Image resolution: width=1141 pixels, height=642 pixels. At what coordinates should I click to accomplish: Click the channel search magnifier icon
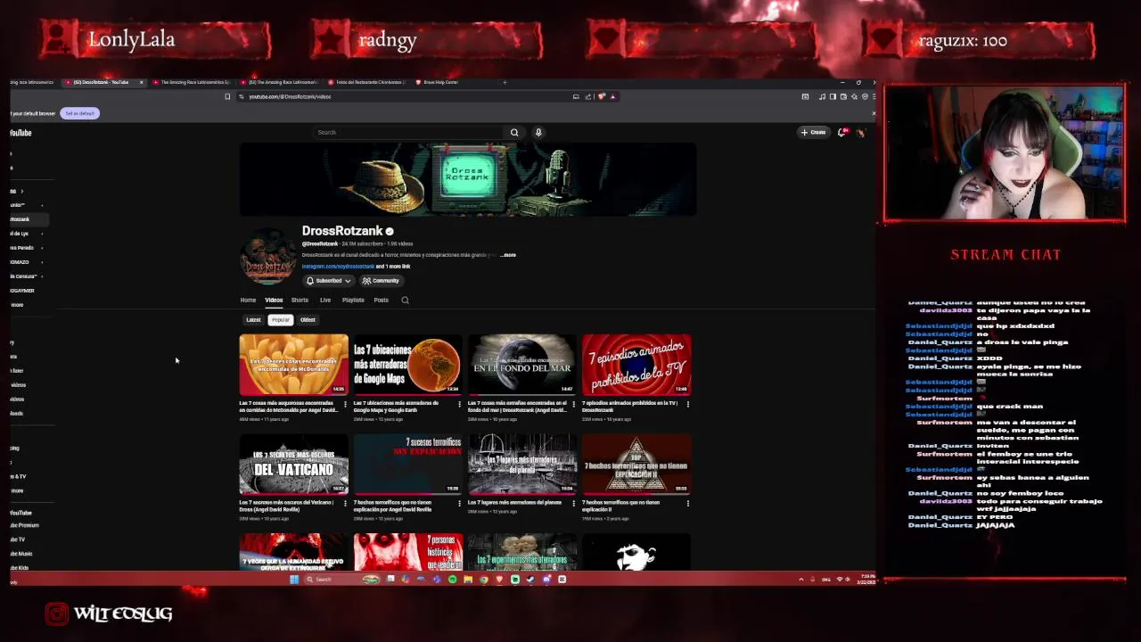point(405,300)
